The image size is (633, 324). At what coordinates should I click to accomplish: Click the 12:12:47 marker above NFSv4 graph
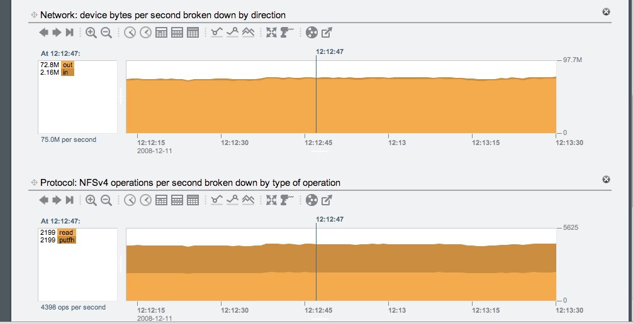(x=330, y=219)
